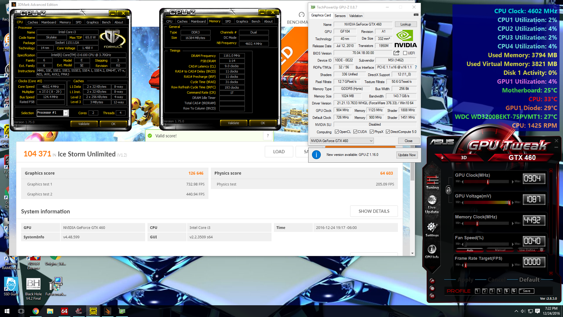
Task: Switch to Mainboard tab in left CPU-Z
Action: [49, 22]
